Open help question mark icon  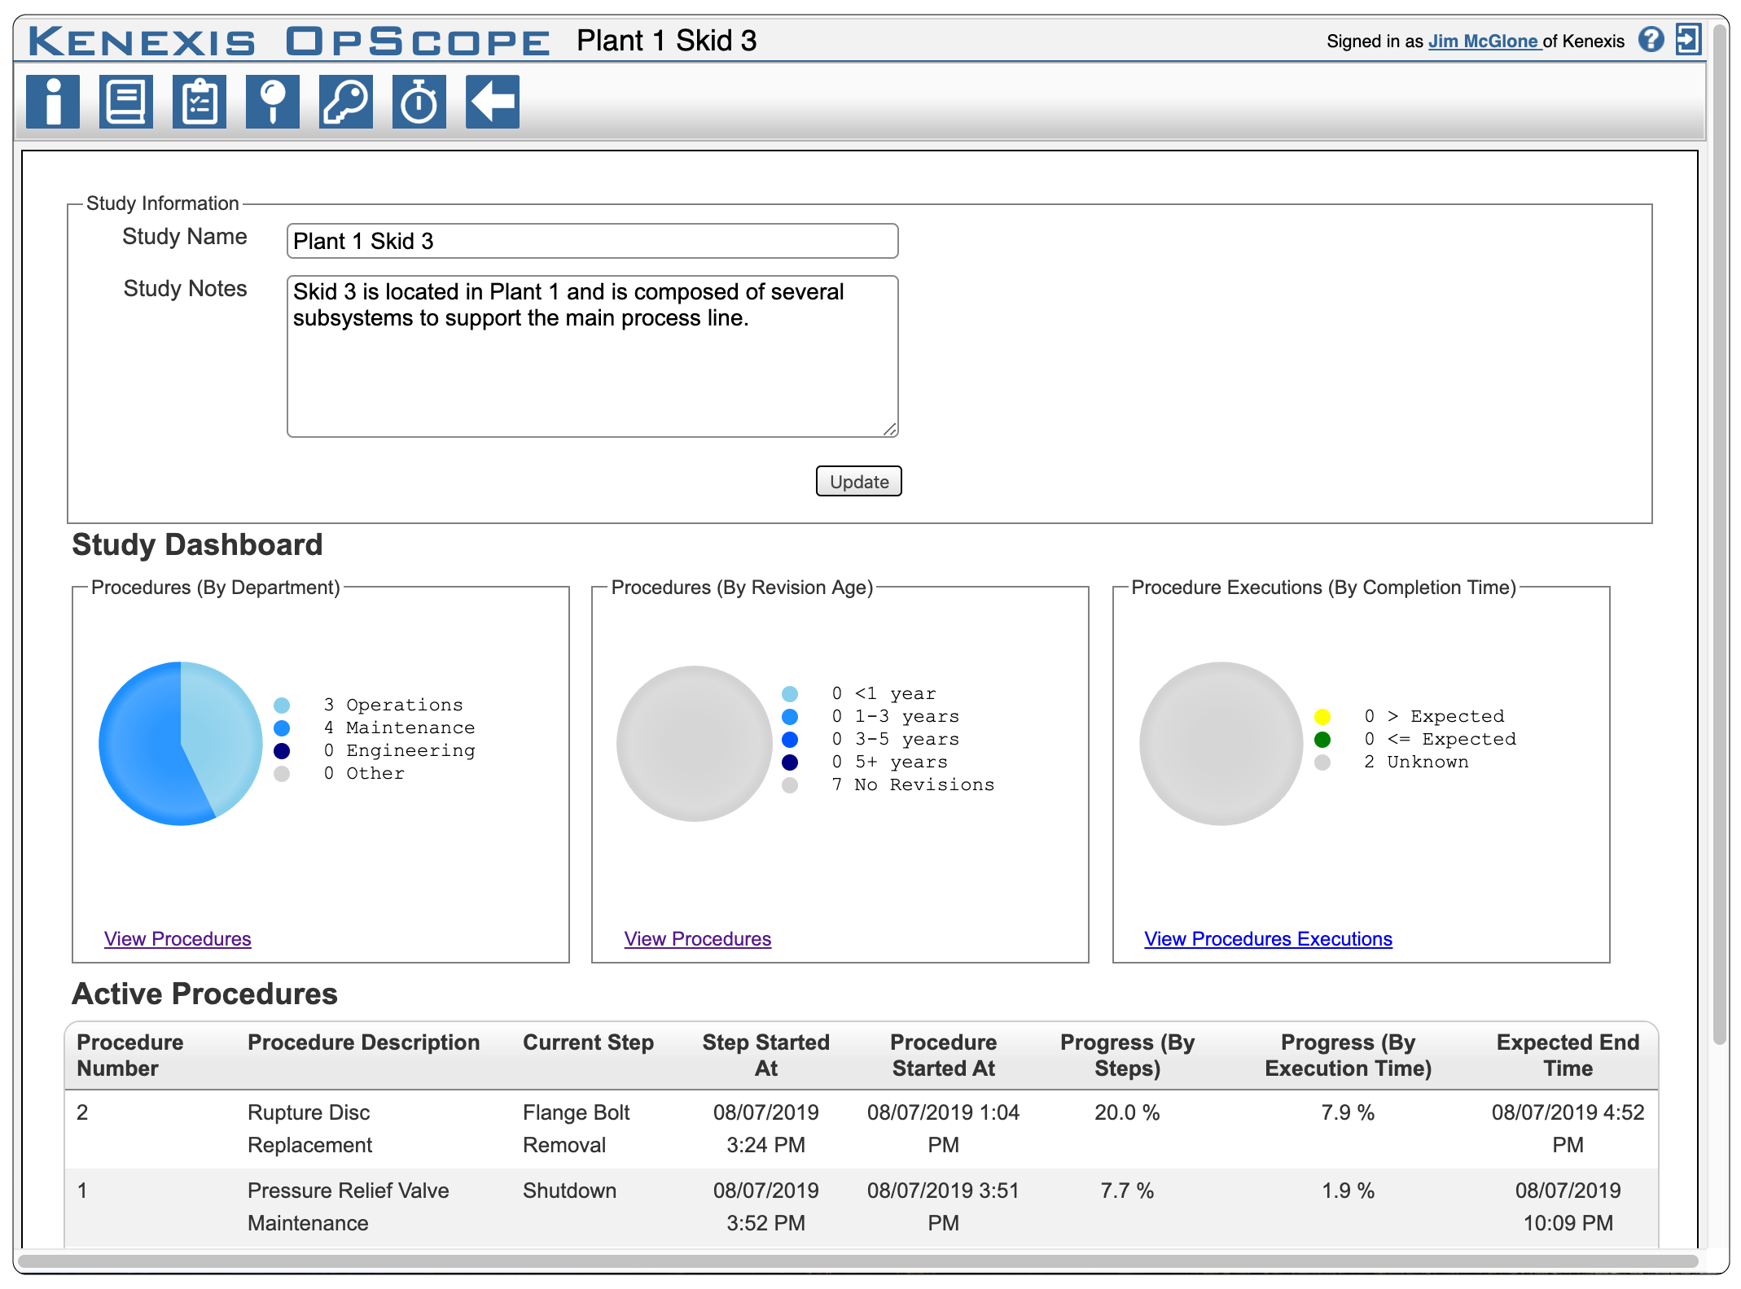(x=1651, y=39)
